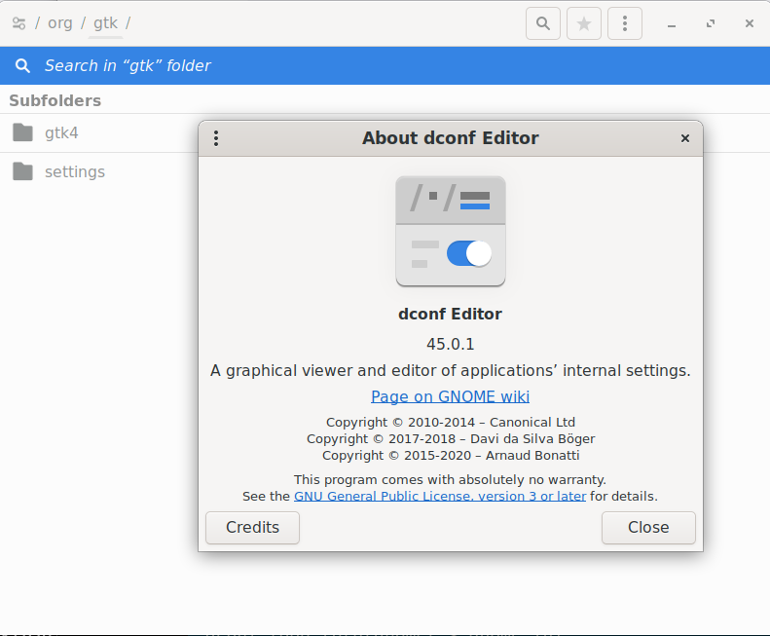This screenshot has width=770, height=636.
Task: Close the About dialog with X icon
Action: [x=685, y=138]
